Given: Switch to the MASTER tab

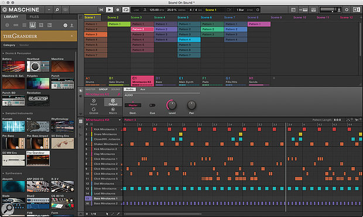Looking at the screenshot, I should coord(90,89).
